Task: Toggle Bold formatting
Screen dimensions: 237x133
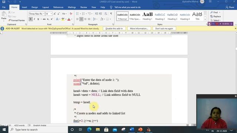Action: tap(30, 19)
